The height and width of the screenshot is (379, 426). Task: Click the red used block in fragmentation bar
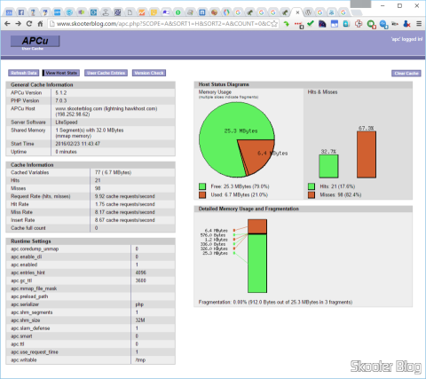click(x=257, y=226)
